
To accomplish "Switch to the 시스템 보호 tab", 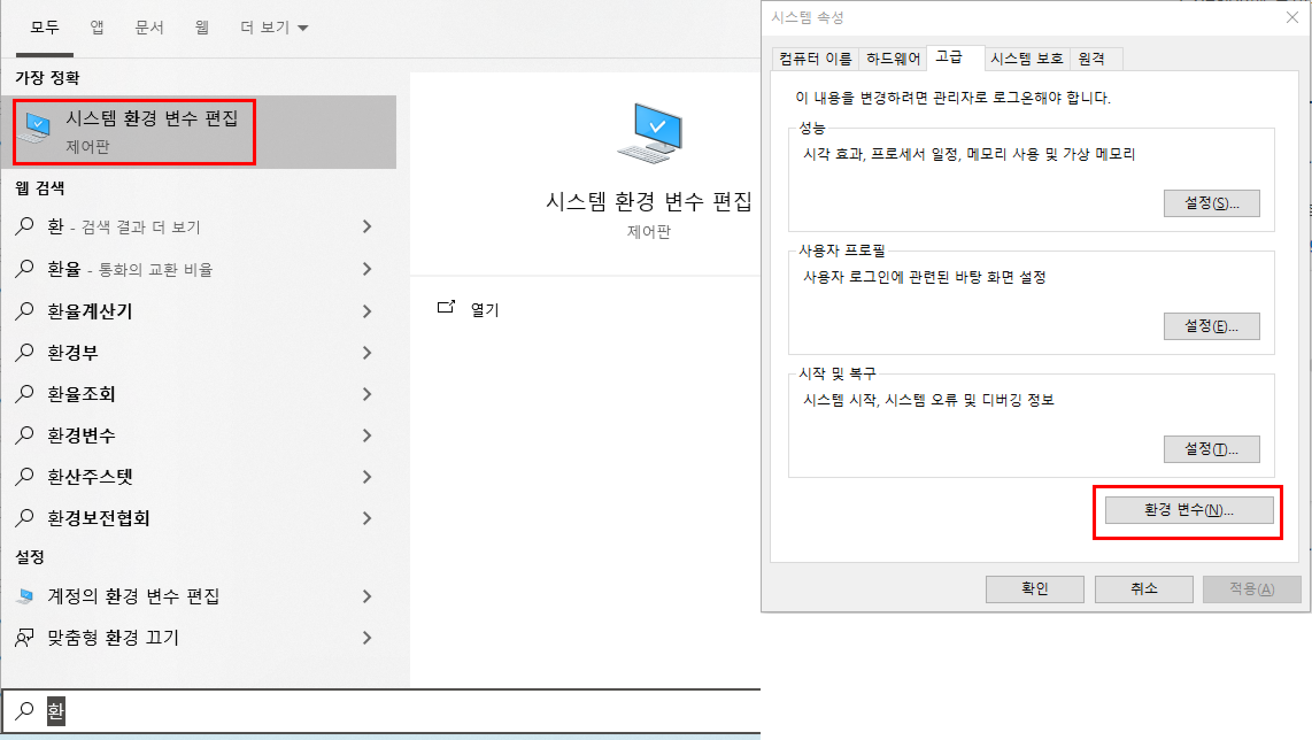I will (x=1027, y=59).
